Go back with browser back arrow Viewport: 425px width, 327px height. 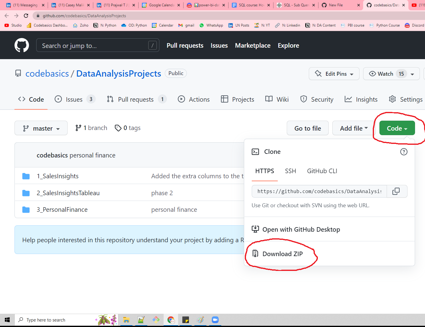click(x=7, y=16)
